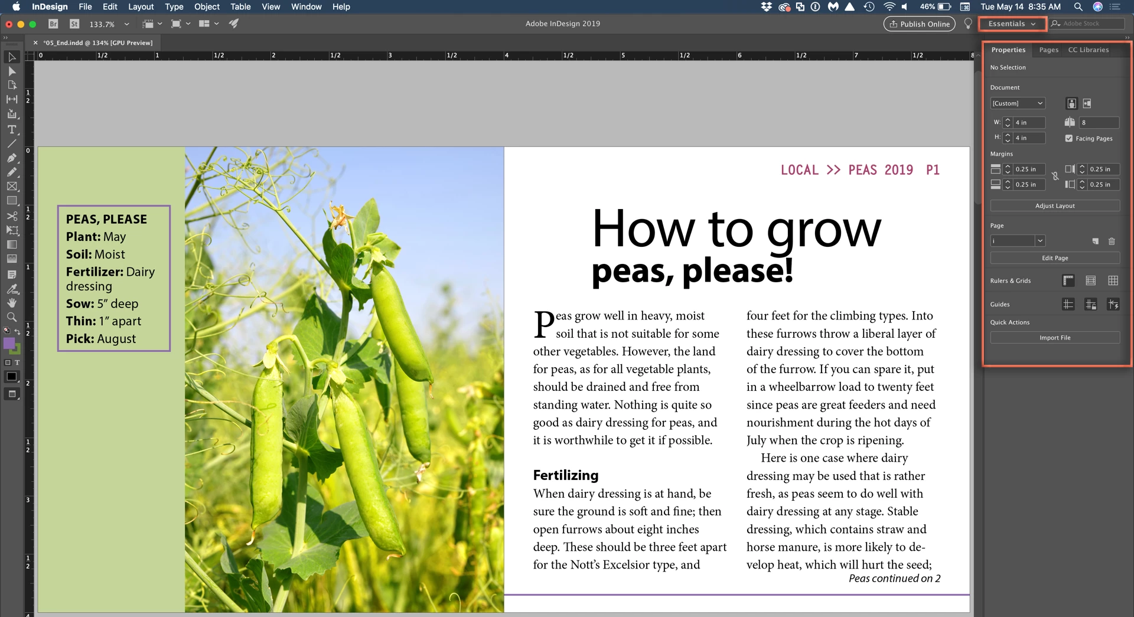1134x617 pixels.
Task: Select the Direct Selection tool
Action: point(12,71)
